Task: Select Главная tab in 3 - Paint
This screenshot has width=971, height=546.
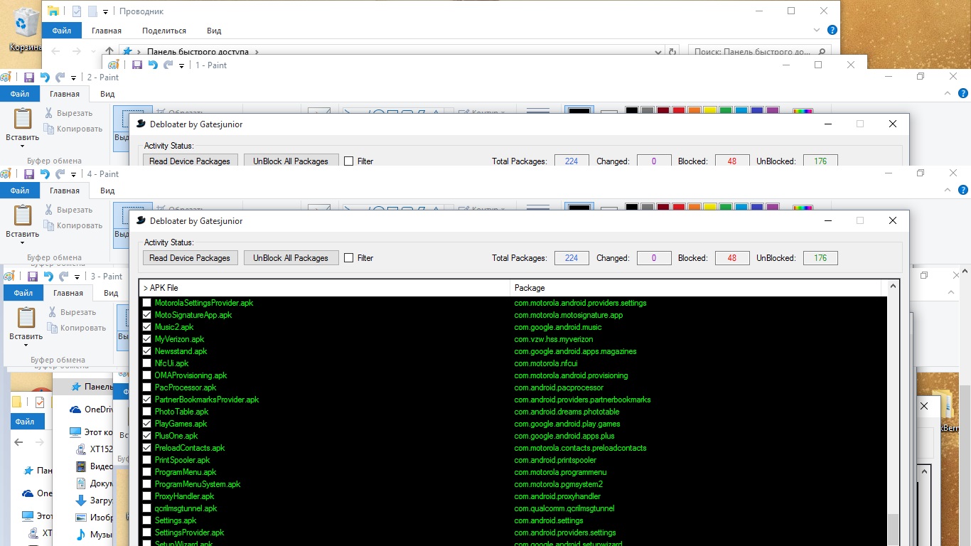Action: coord(68,293)
